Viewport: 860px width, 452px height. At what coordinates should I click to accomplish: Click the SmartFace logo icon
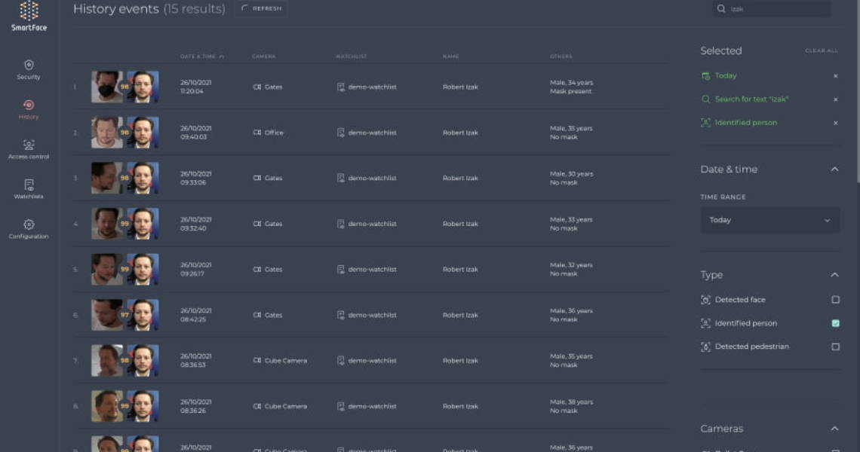(x=29, y=11)
